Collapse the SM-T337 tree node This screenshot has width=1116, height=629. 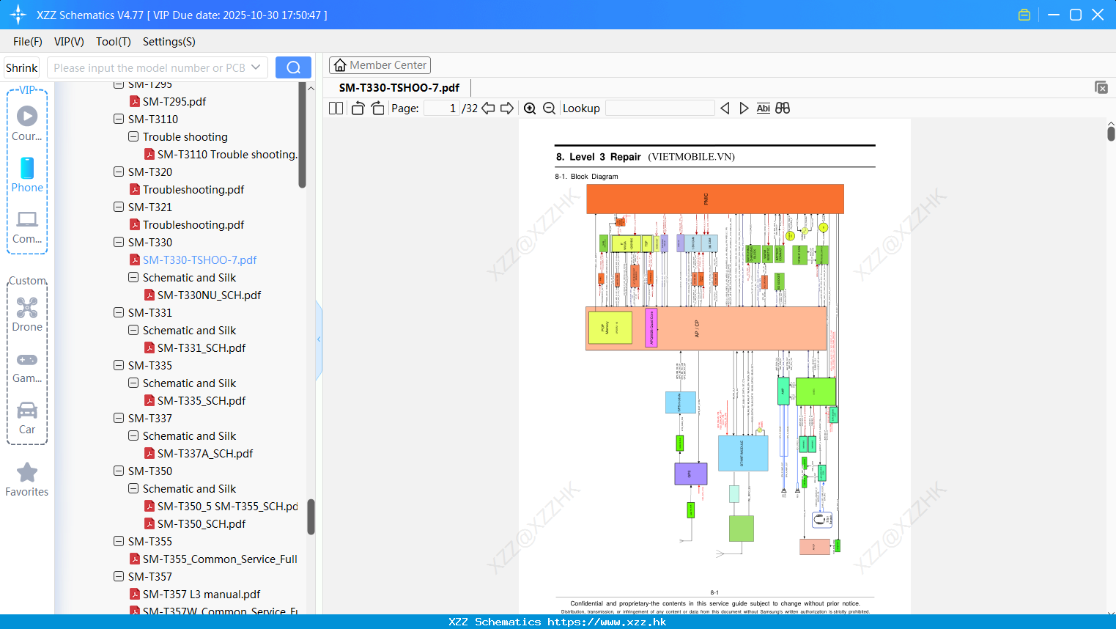tap(119, 418)
